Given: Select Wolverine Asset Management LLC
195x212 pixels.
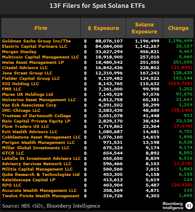Looking at the screenshot, I should coord(39,100).
